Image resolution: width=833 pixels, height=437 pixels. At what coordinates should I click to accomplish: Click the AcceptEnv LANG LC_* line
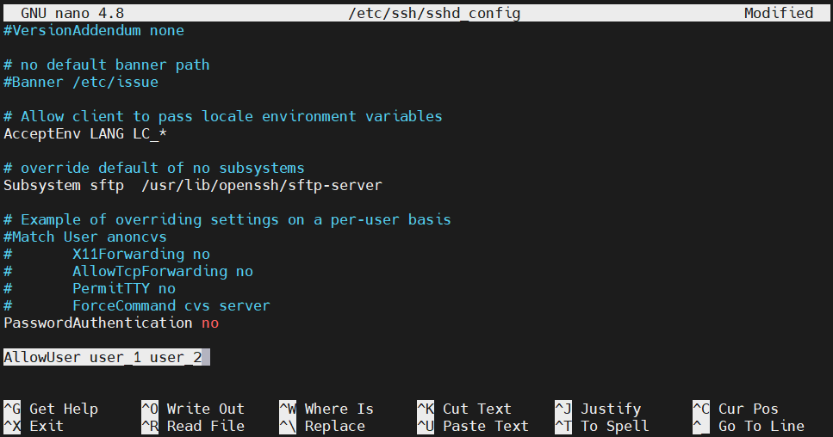click(x=85, y=133)
